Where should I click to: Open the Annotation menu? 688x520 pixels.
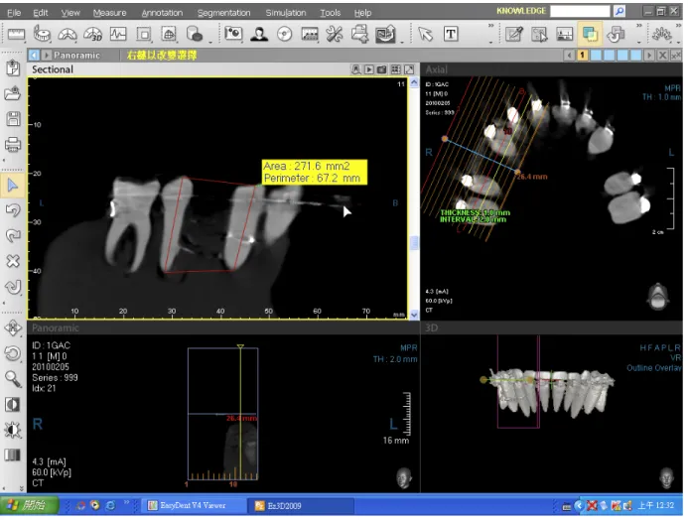point(162,13)
